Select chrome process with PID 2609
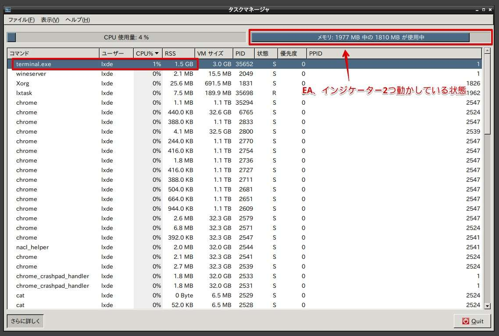499x336 pixels. (244, 209)
